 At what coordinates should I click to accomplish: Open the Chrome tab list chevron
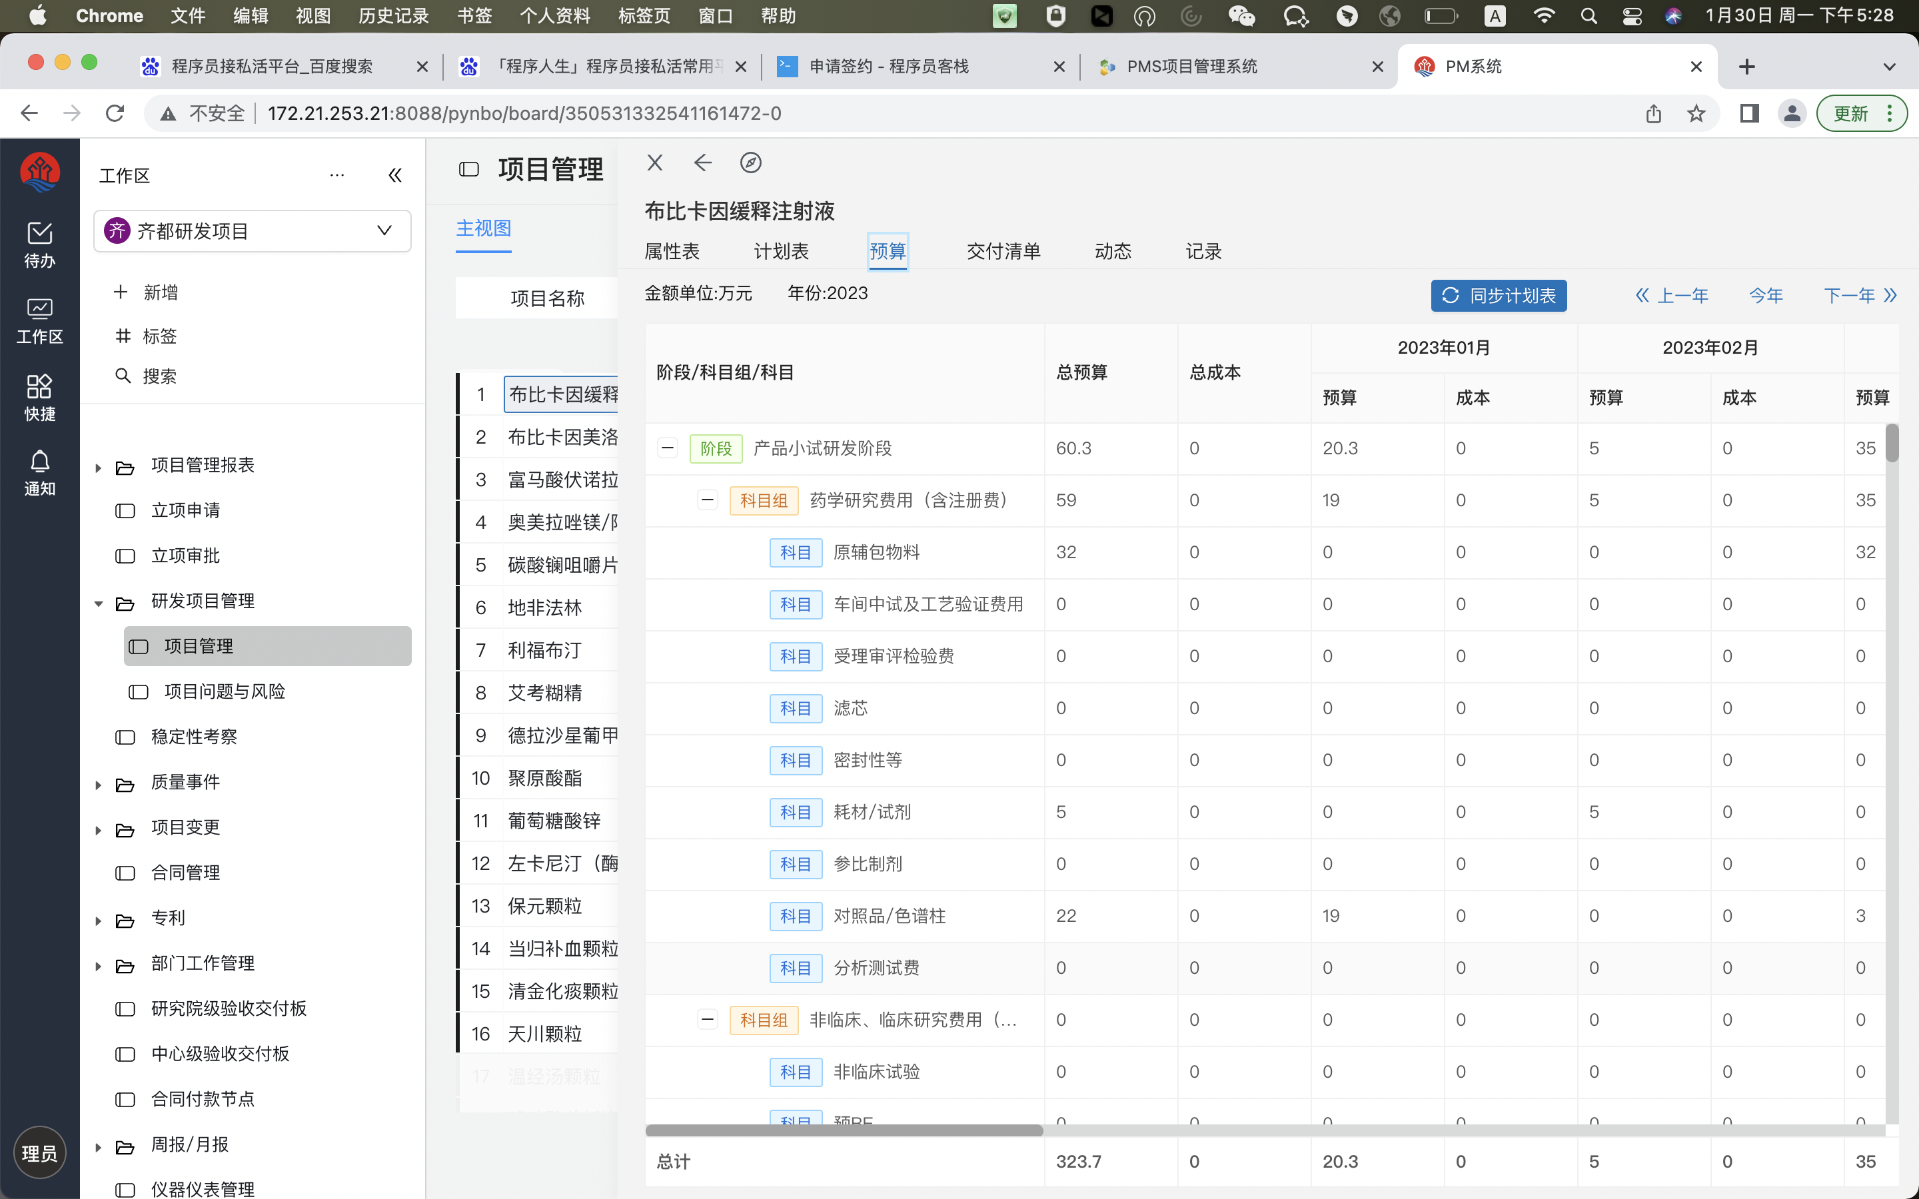point(1890,67)
